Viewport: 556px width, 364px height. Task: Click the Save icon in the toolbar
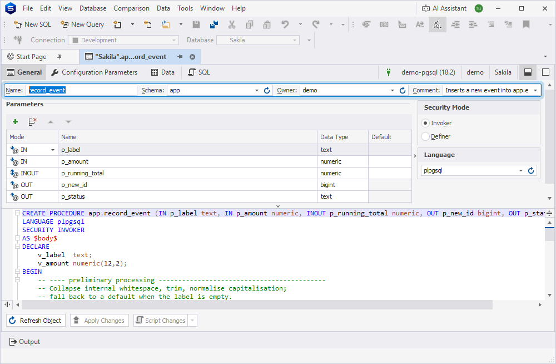click(196, 24)
